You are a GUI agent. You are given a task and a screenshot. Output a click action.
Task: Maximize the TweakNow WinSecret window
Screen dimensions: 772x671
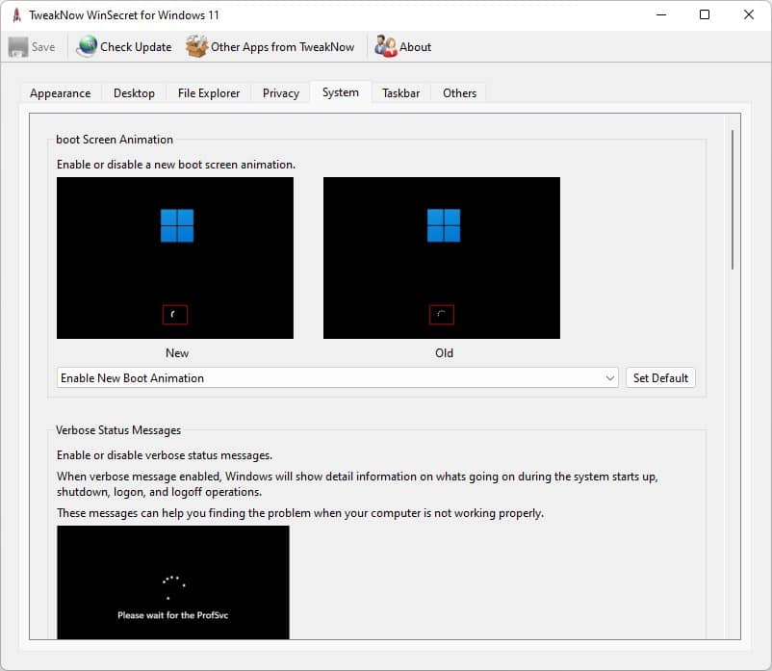[x=705, y=14]
